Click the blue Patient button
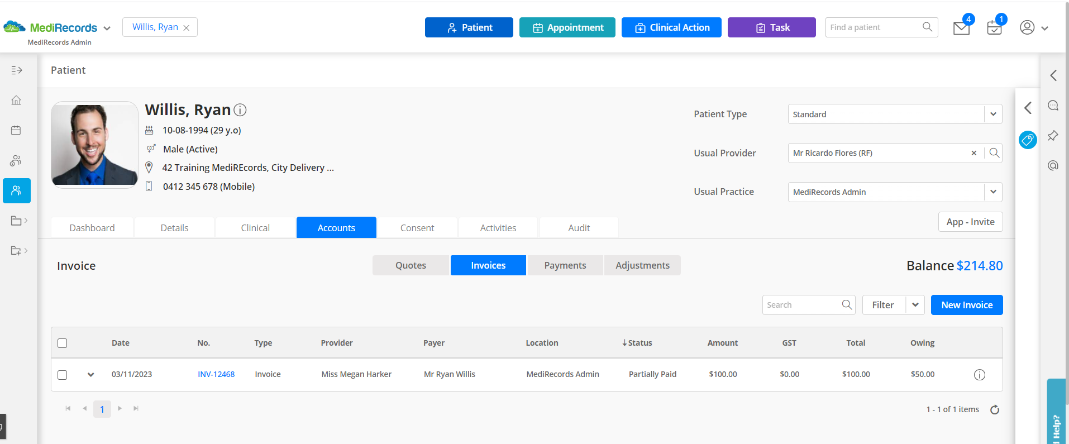 469,27
